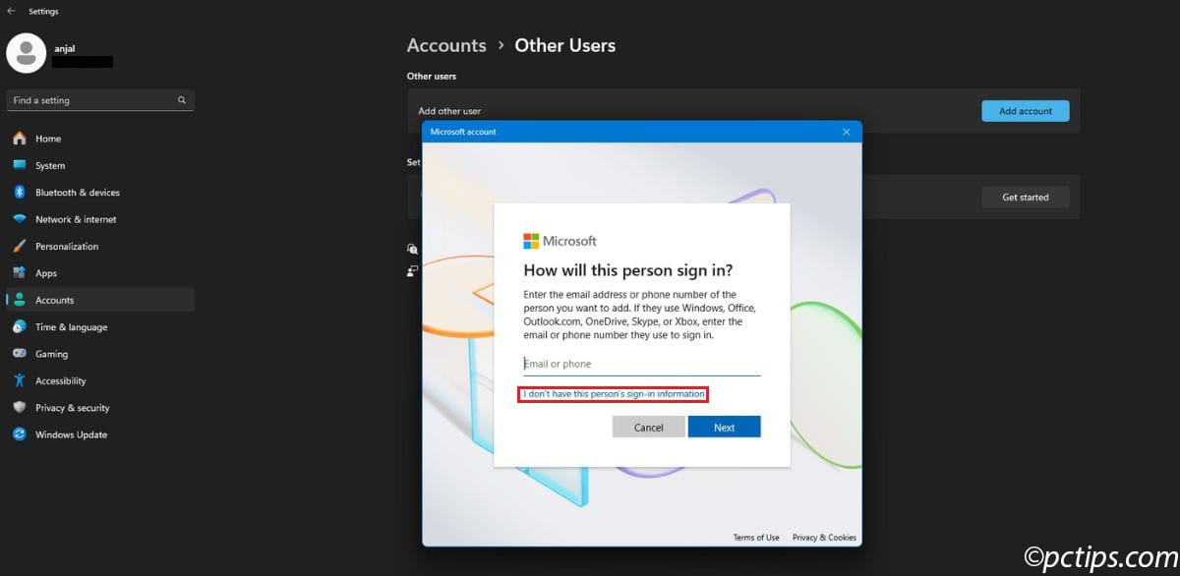Click the System monitor icon in sidebar

(x=20, y=165)
